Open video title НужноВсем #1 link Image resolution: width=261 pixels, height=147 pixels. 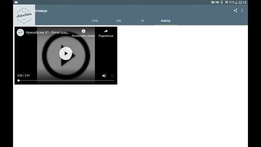tap(48, 33)
